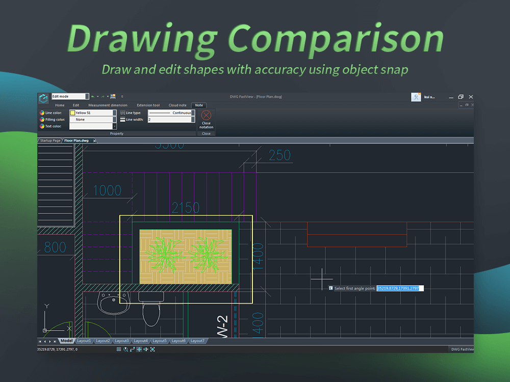Open the Line color picker icon
Screen dimensions: 510x382
pyautogui.click(x=43, y=113)
